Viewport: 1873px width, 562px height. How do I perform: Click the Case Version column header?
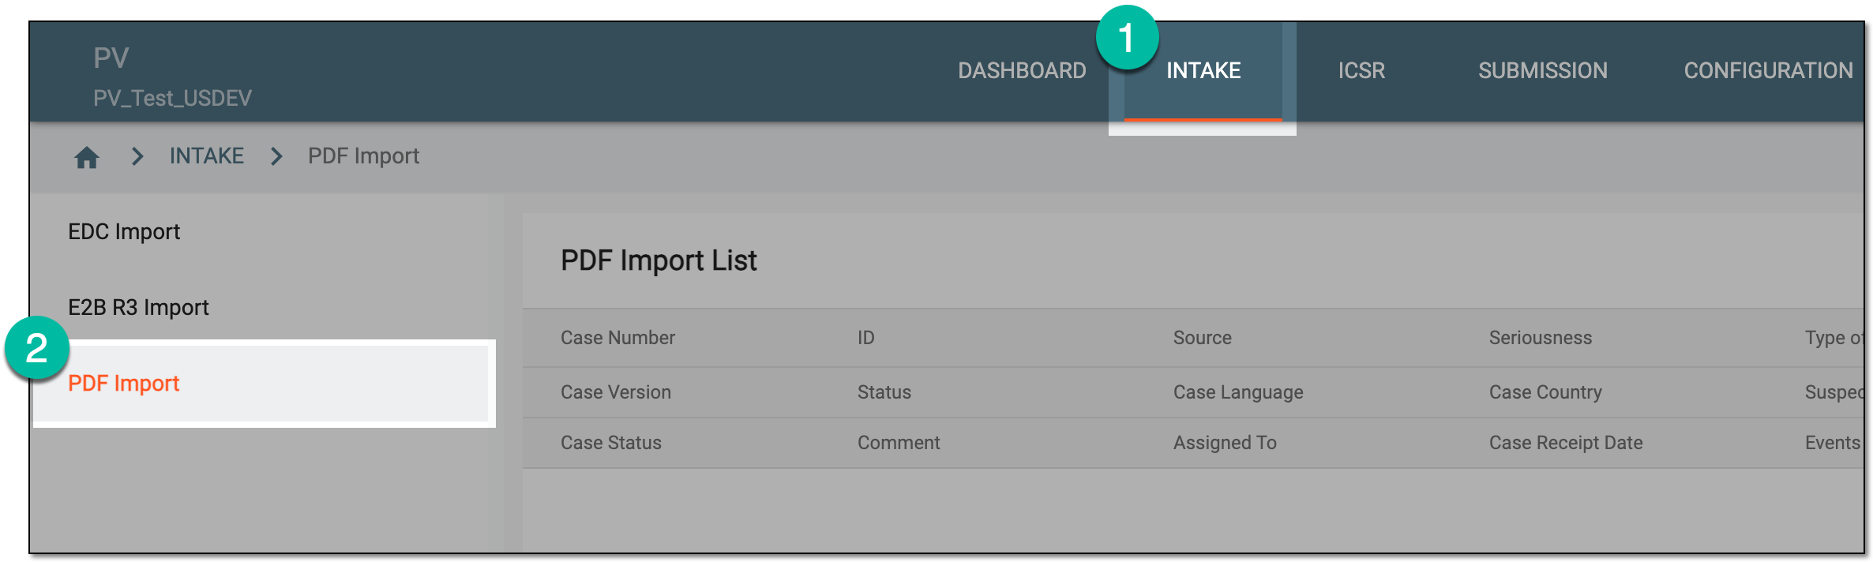[x=615, y=392]
